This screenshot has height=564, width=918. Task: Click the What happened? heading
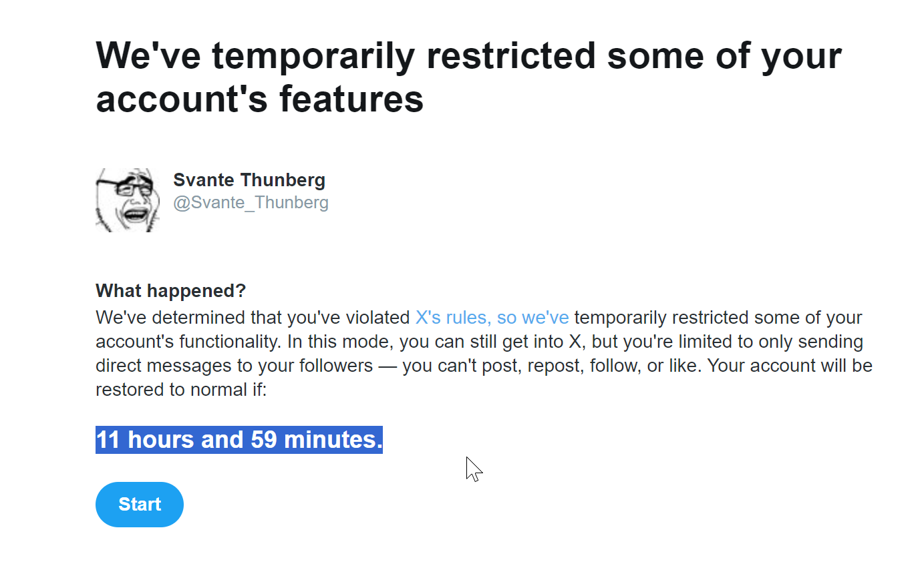coord(170,291)
